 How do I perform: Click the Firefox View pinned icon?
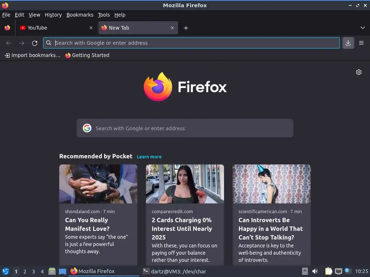[7, 28]
